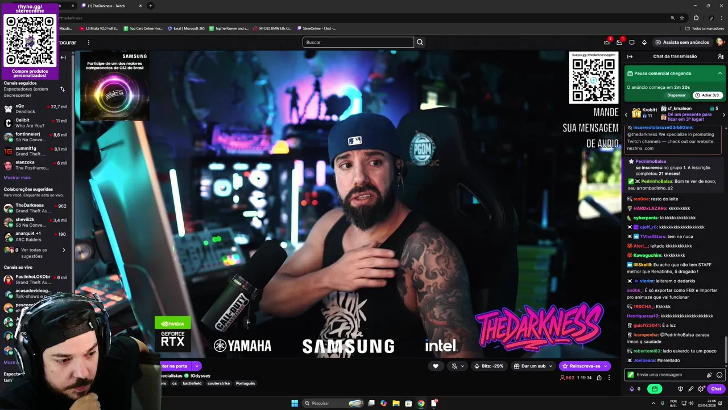Click the !Odyssey link under video
Viewport: 728px width, 410px height.
(200, 376)
